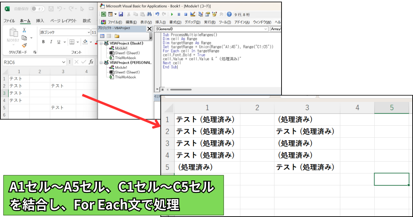Viewport: 413px width, 217px height.
Task: Click the blue Undo arrow in VBA toolbar
Action: click(x=157, y=14)
